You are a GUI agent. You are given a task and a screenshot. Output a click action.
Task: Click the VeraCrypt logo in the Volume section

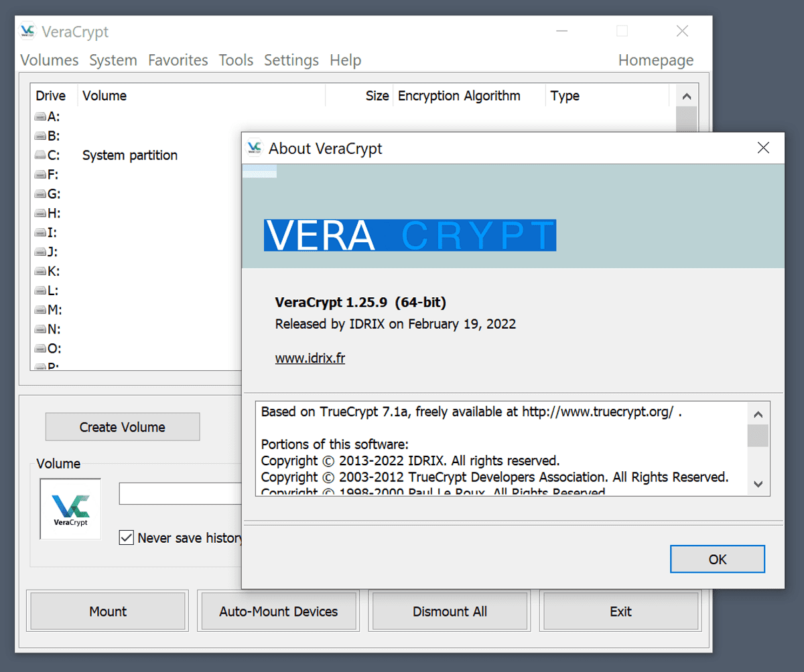[70, 509]
